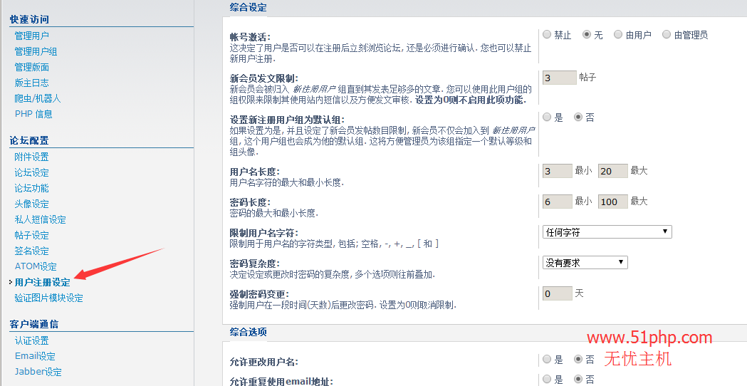Open 私人短信设定 menu entry
This screenshot has height=386, width=747.
tap(40, 219)
